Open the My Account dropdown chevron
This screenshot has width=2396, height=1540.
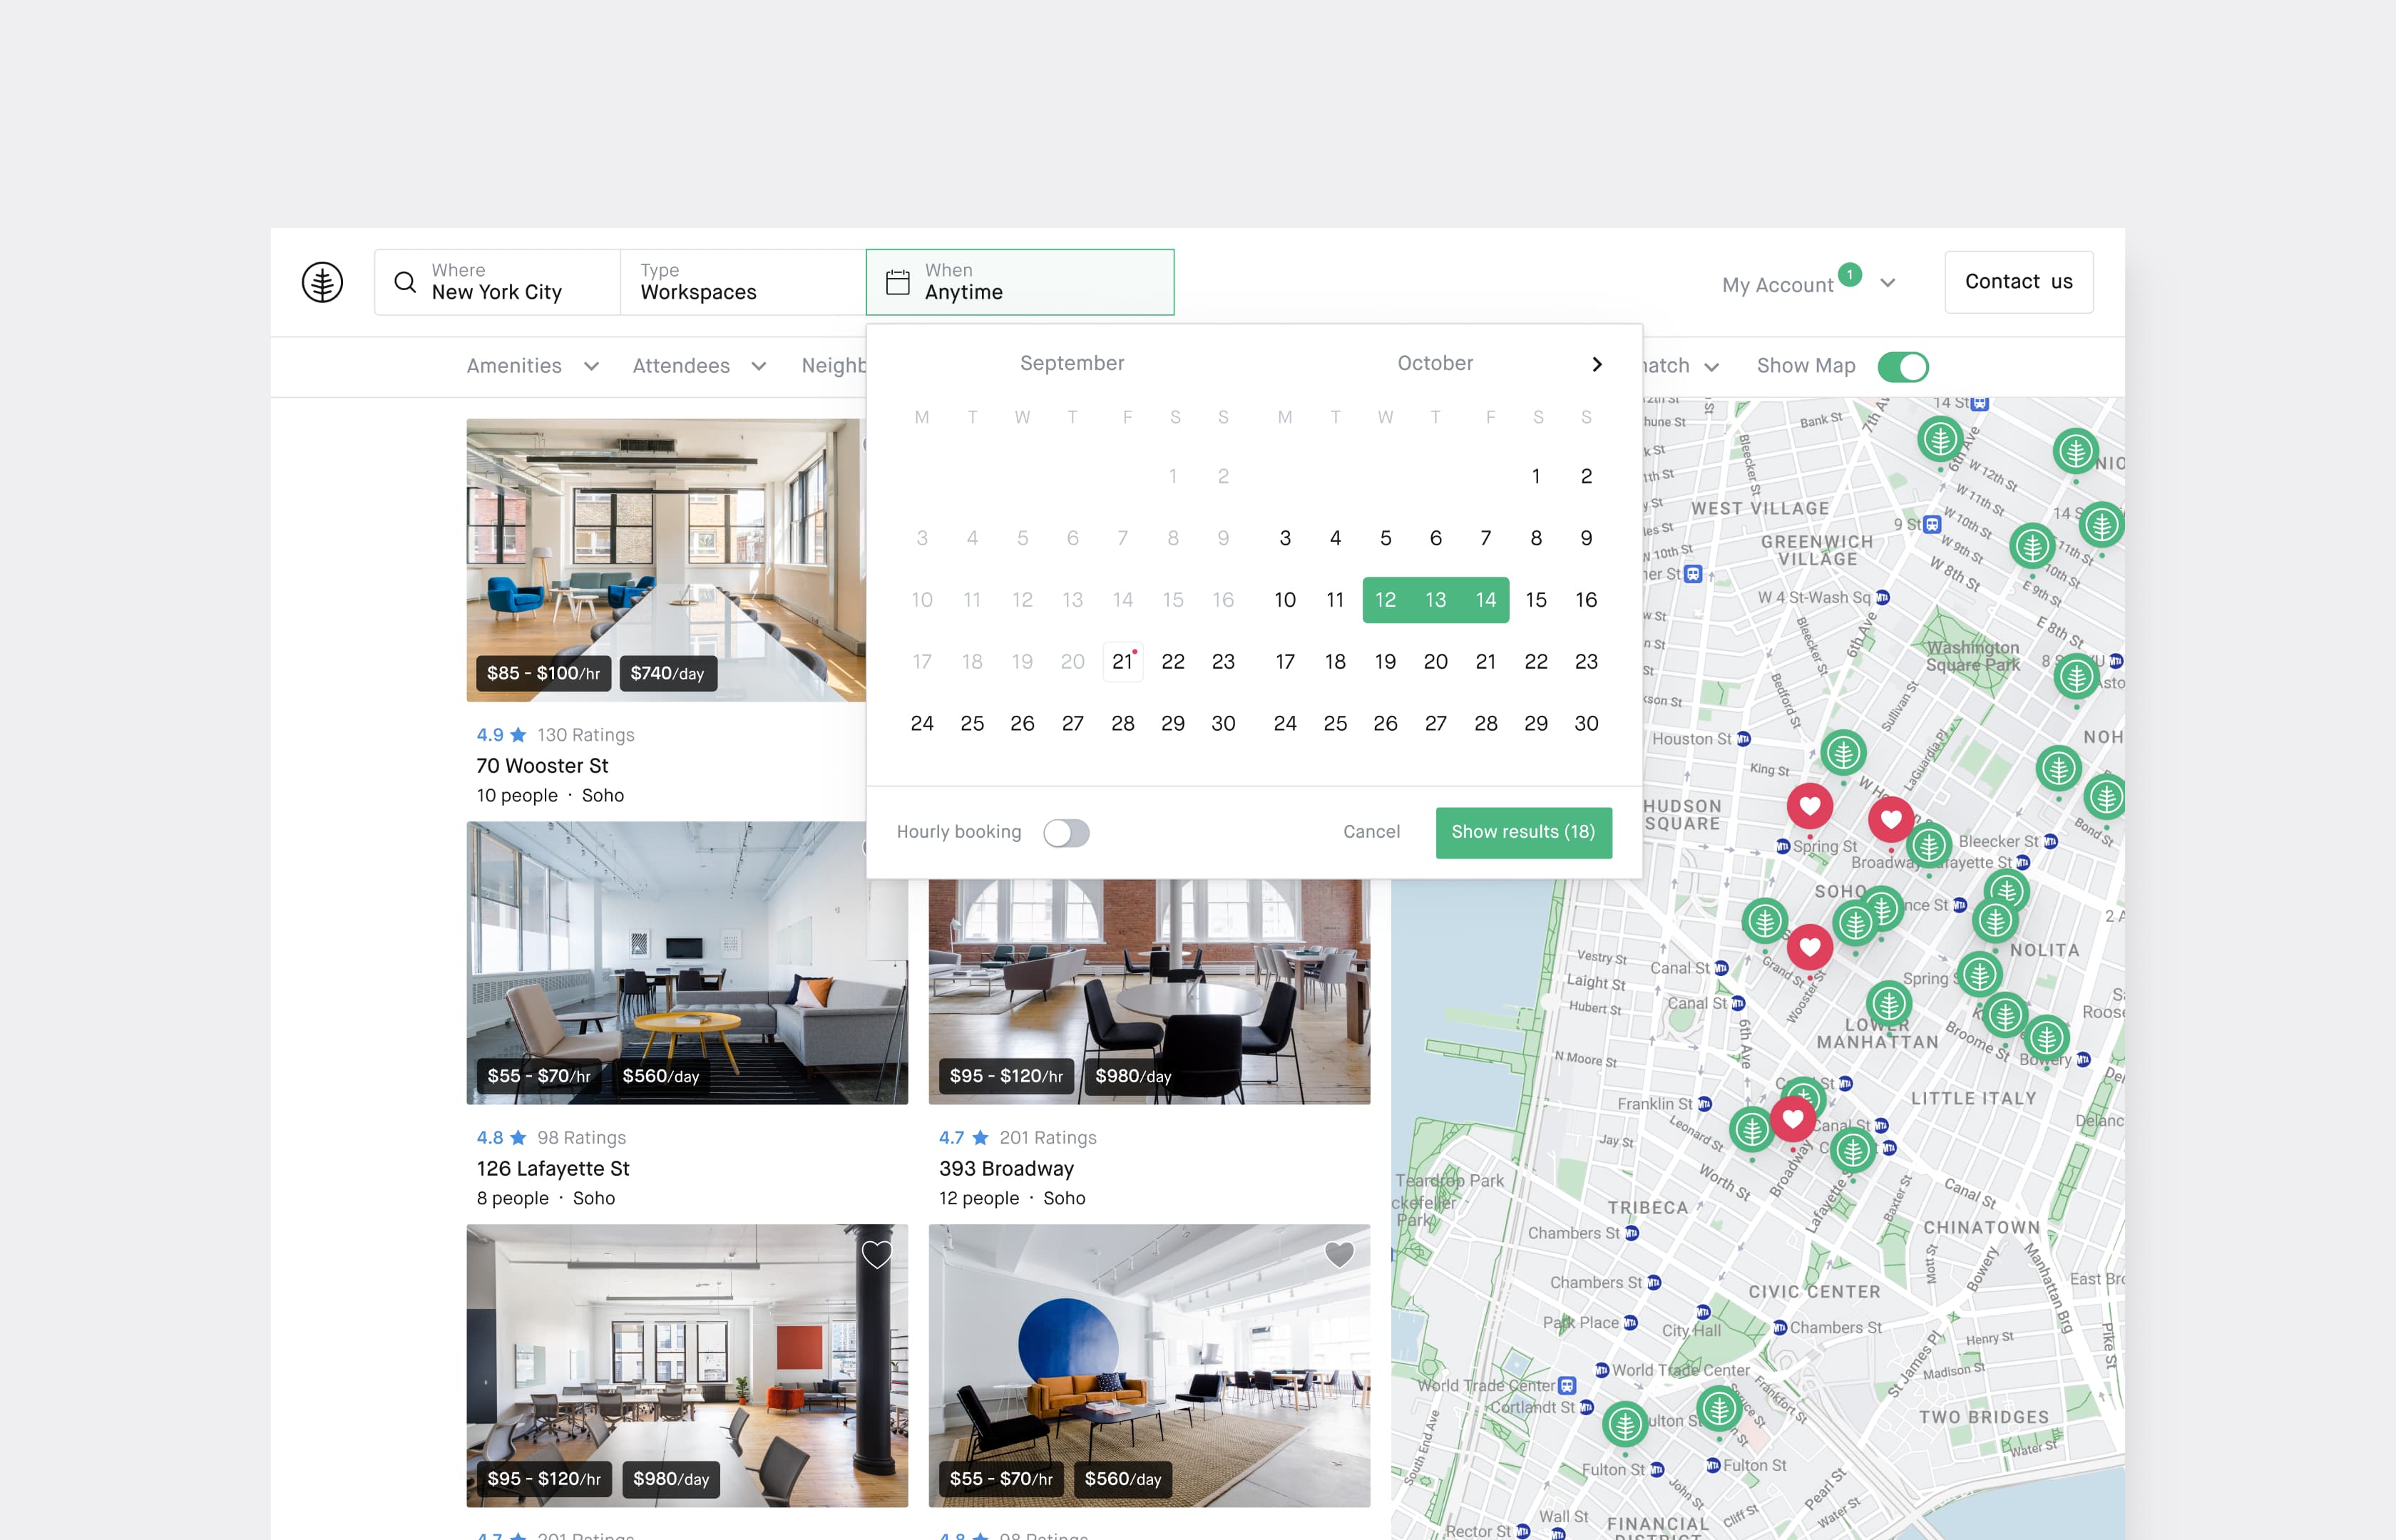tap(1887, 283)
